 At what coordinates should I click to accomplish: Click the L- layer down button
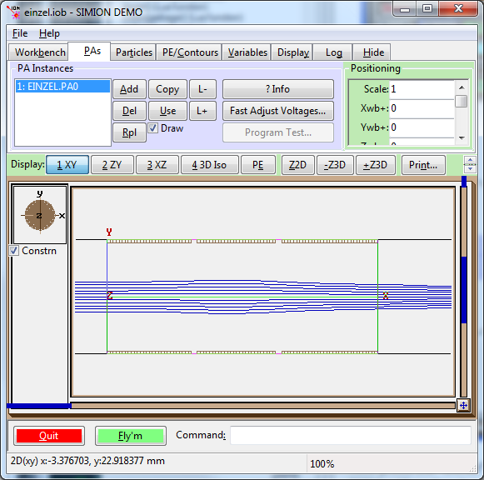(x=202, y=89)
